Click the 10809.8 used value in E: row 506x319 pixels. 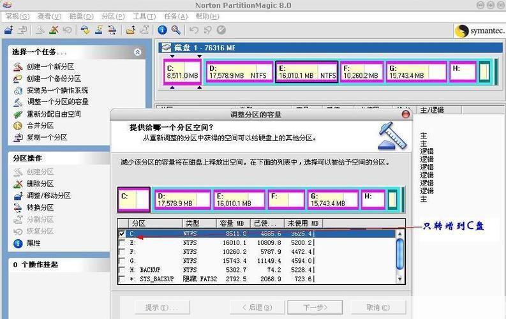[x=269, y=242]
